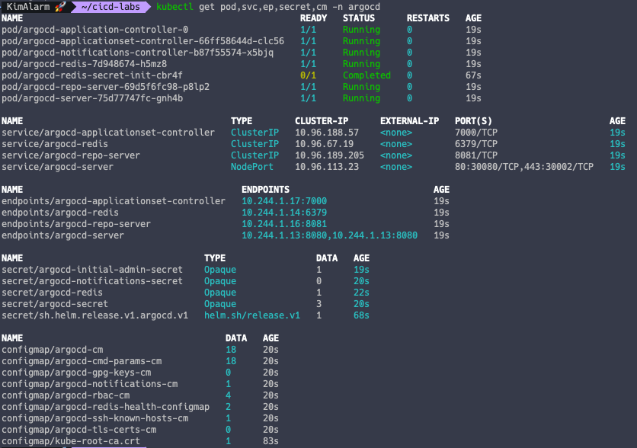Click cluster IP 10.96.113.23

tap(327, 167)
